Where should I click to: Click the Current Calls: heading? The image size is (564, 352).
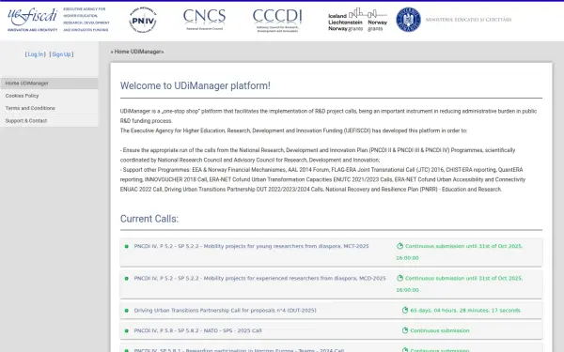click(x=149, y=219)
